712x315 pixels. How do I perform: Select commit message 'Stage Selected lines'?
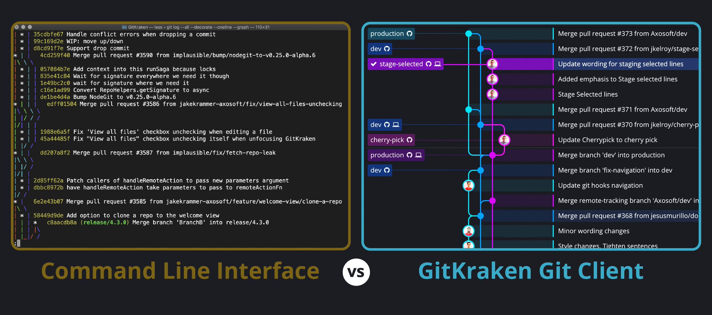point(588,94)
